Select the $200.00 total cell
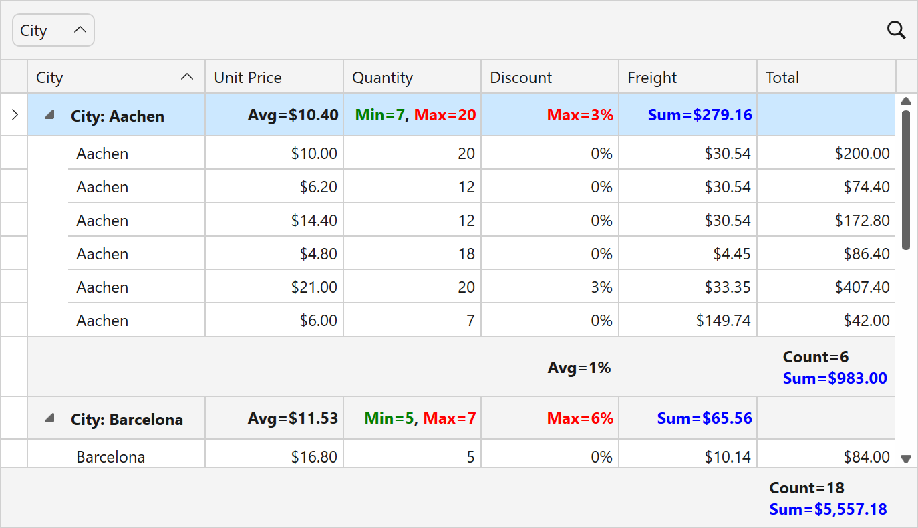The image size is (918, 528). [826, 153]
